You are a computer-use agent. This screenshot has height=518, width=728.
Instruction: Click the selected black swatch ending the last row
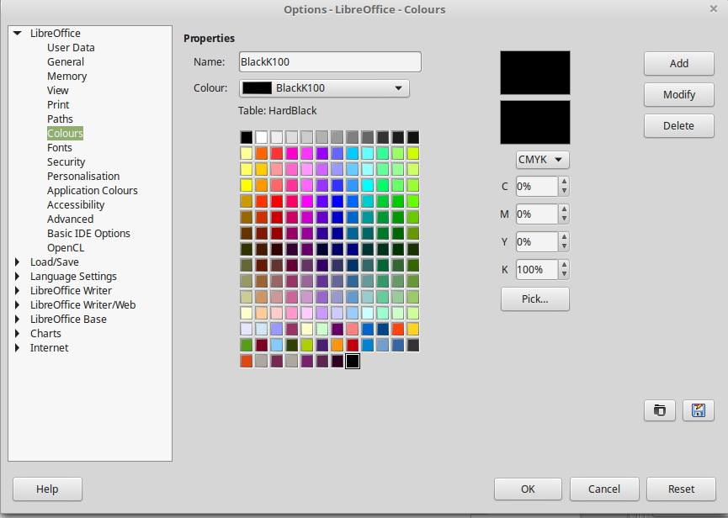(353, 362)
